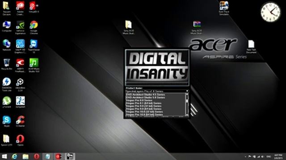286x160 pixels.
Task: Click the product list scrollbar up arrow
Action: 187,94
